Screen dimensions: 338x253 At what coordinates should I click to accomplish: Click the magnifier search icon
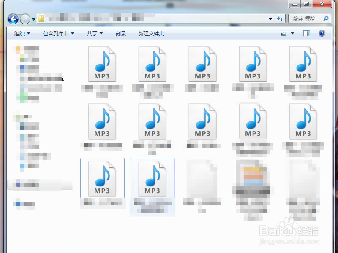point(326,19)
